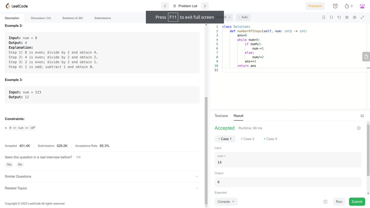370x208 pixels.
Task: Click the debugger bug icon
Action: (x=325, y=202)
